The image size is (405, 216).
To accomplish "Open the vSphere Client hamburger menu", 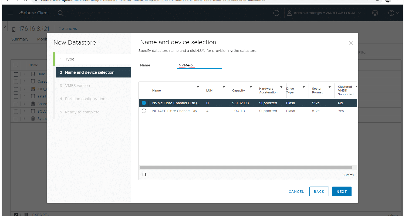I will (x=10, y=13).
